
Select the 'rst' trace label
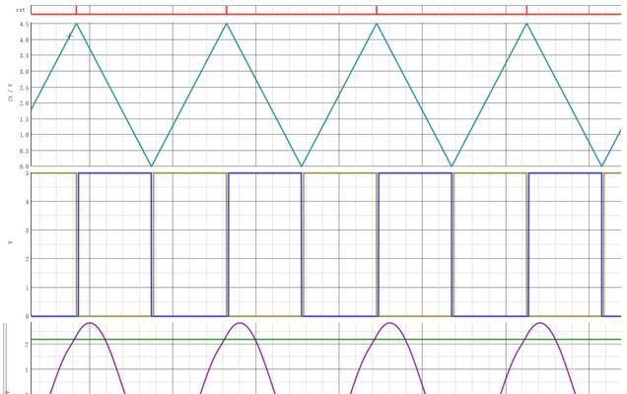(21, 10)
